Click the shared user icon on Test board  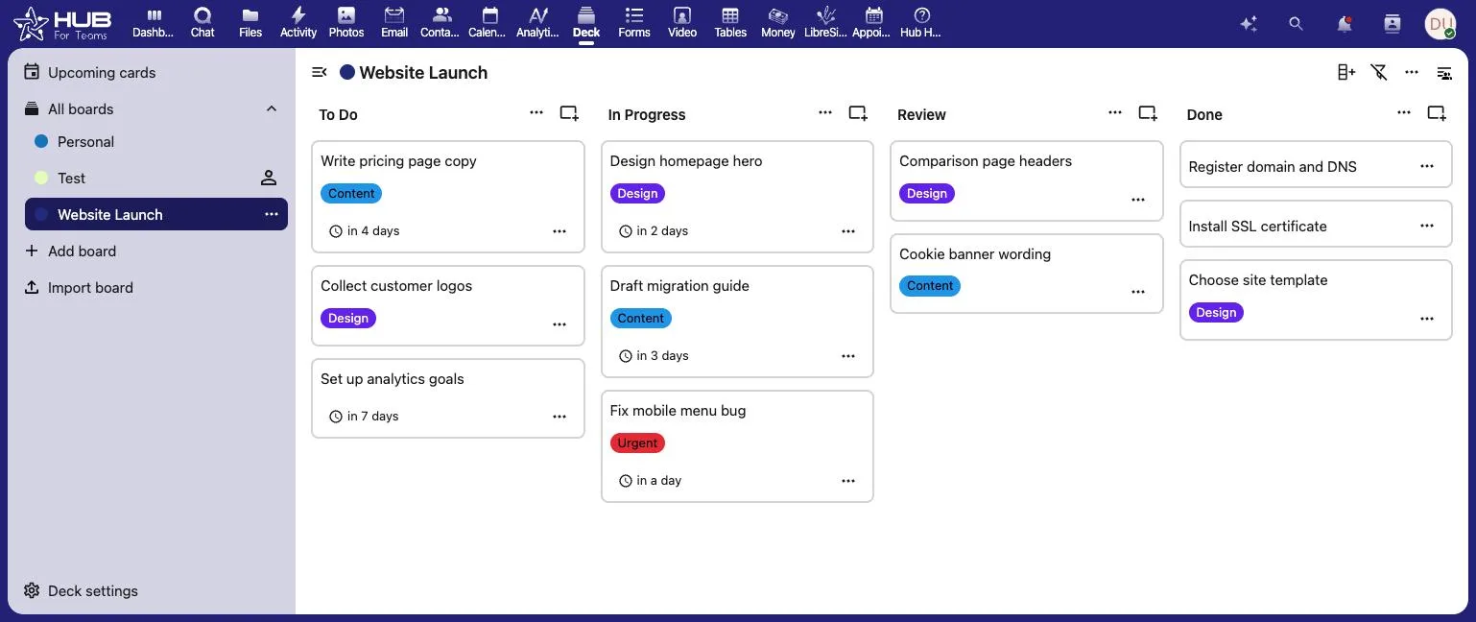[269, 178]
